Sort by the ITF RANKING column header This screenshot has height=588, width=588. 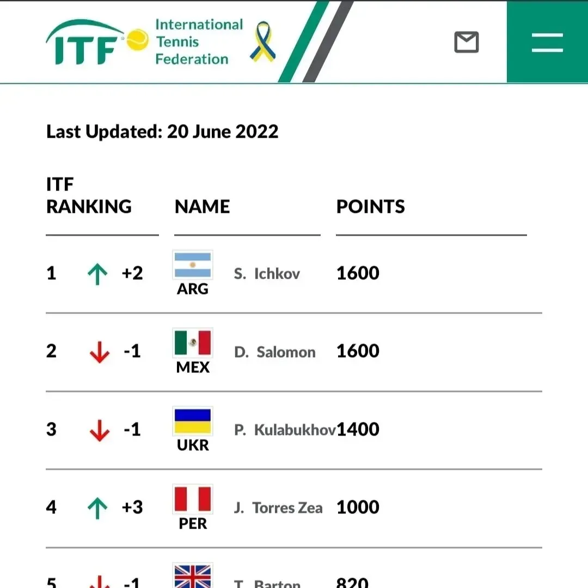[x=89, y=196]
